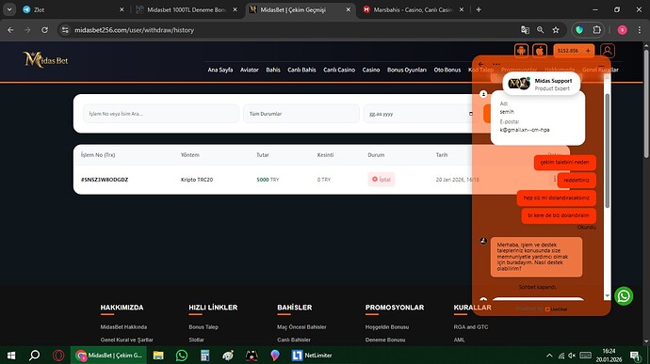Show hidden system tray icons
The width and height of the screenshot is (650, 364).
pyautogui.click(x=549, y=356)
